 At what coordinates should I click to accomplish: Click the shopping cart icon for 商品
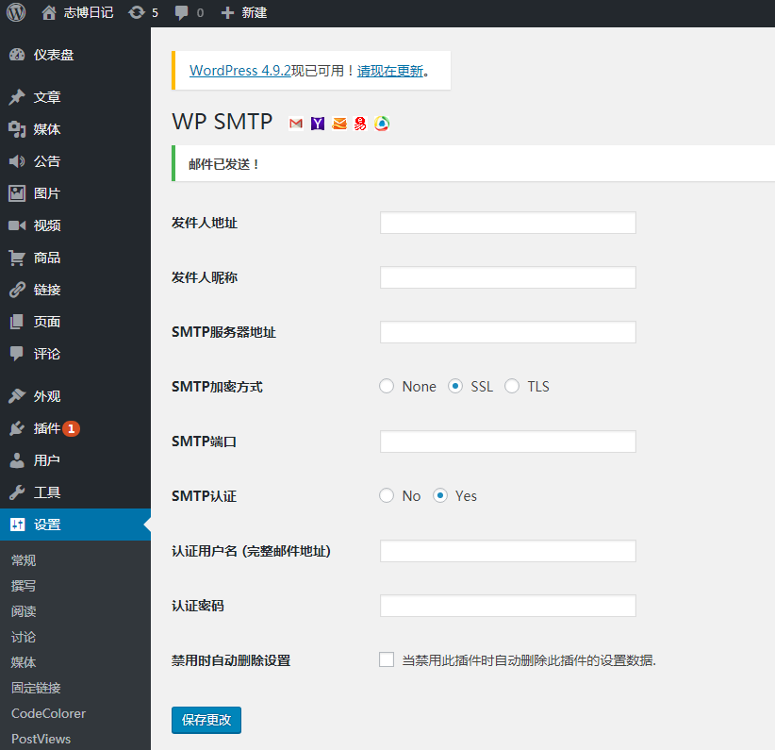[17, 258]
